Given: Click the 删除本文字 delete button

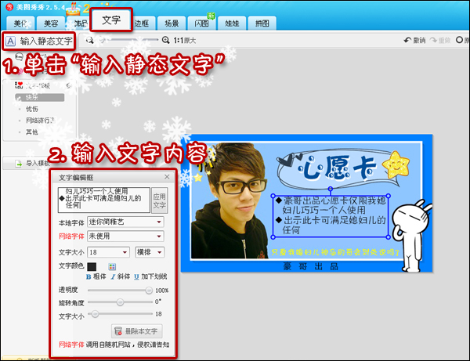Looking at the screenshot, I should tap(136, 331).
